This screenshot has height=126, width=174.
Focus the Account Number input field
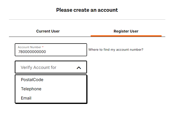pyautogui.click(x=51, y=50)
